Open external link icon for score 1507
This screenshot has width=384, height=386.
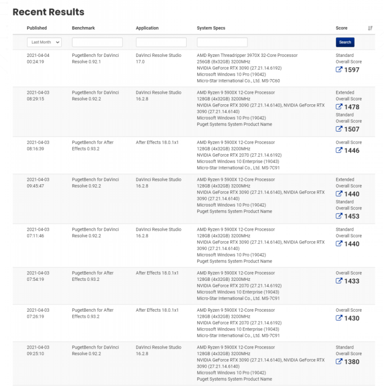click(339, 129)
